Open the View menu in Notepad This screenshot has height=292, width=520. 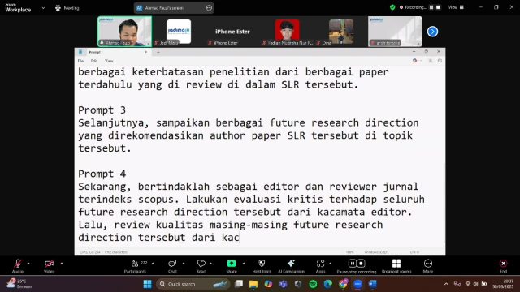[109, 61]
